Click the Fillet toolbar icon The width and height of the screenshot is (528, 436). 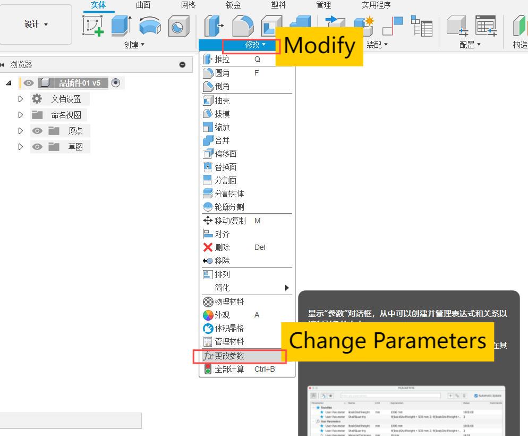242,26
